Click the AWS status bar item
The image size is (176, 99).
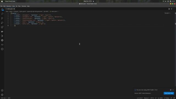click(x=9, y=98)
